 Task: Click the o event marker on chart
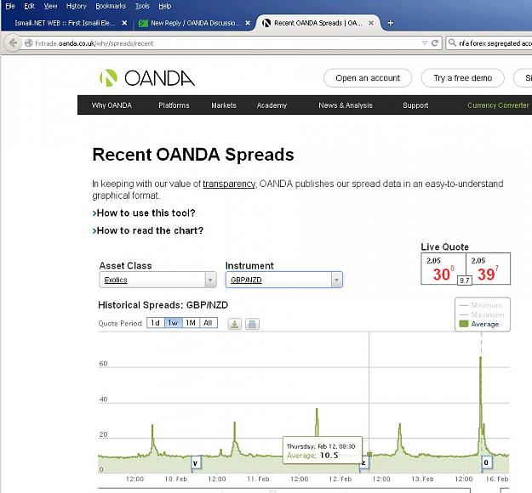tap(487, 463)
